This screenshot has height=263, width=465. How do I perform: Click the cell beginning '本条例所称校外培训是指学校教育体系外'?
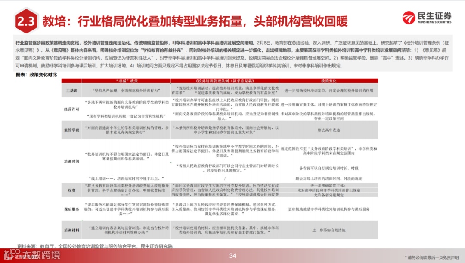[x=225, y=130]
